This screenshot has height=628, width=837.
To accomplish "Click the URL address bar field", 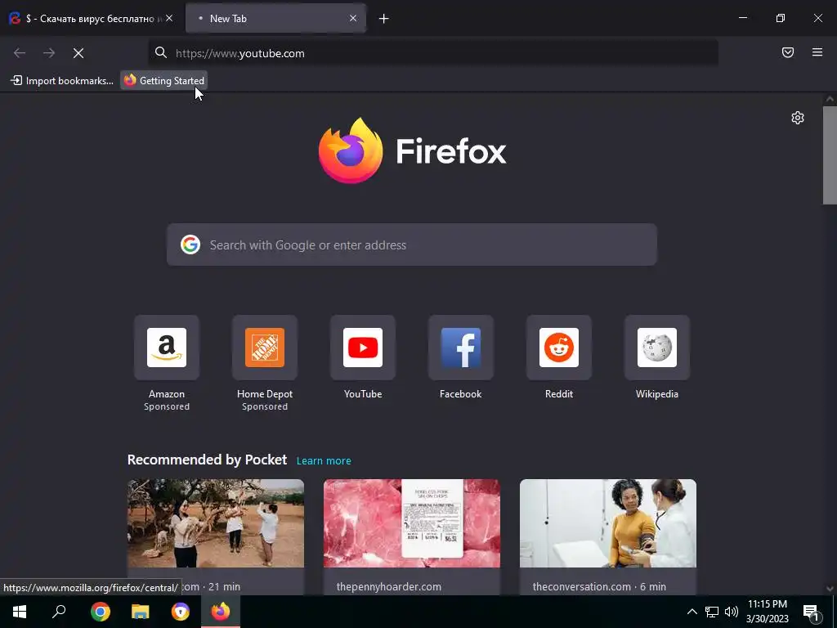I will click(x=433, y=53).
